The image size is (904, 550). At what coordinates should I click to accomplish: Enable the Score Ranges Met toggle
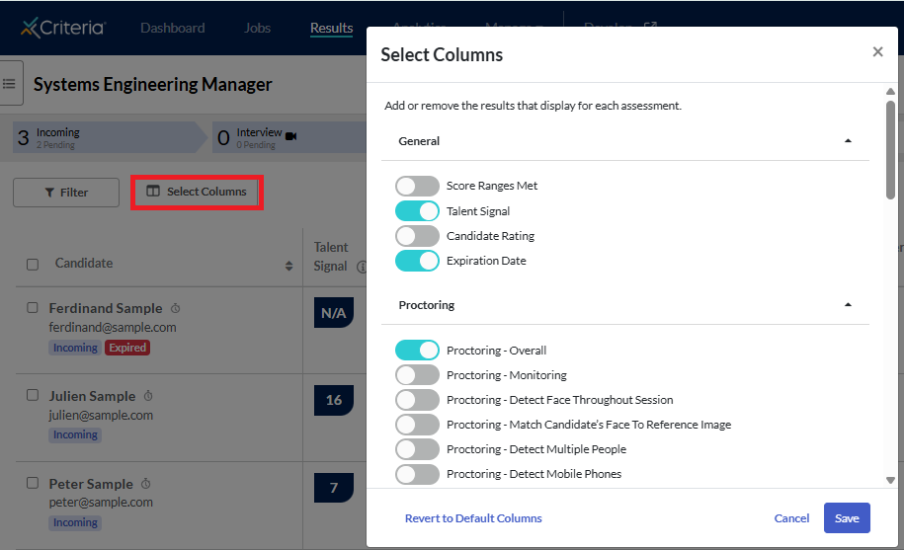pos(417,186)
